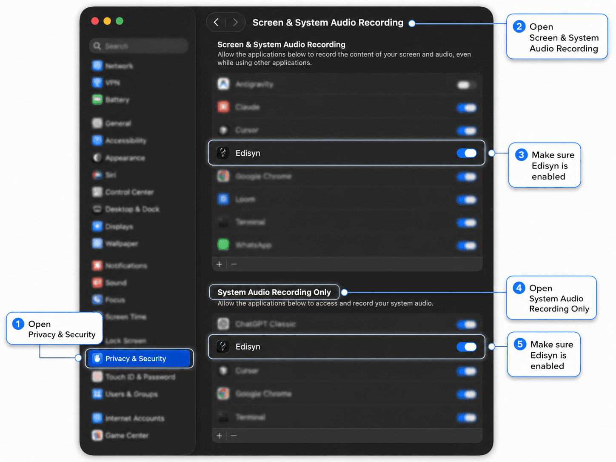Select Desktop & Dock
The image size is (616, 462).
pos(126,209)
